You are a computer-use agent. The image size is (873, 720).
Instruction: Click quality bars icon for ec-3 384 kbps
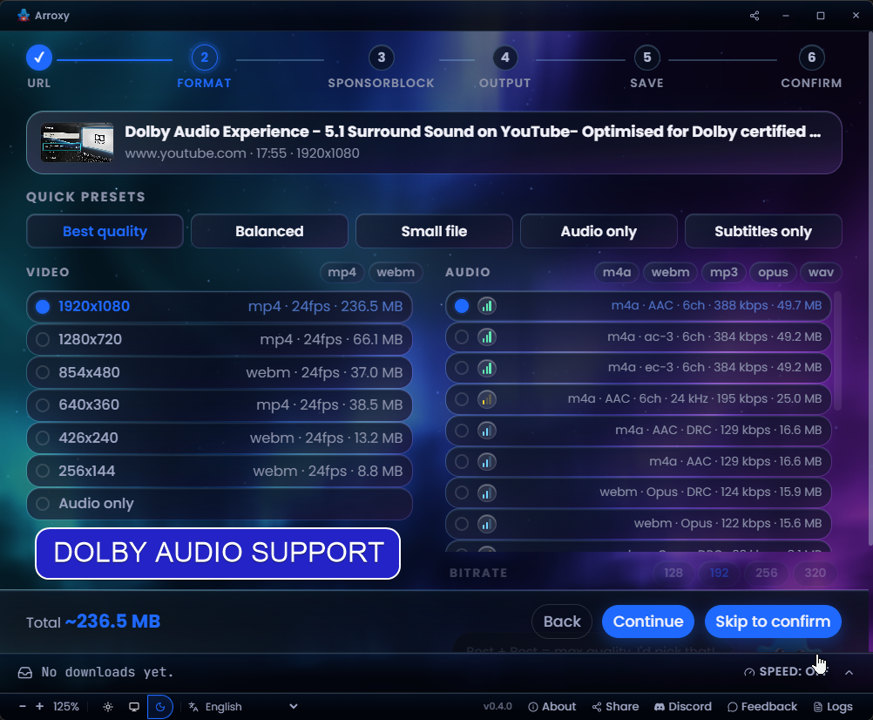click(487, 368)
